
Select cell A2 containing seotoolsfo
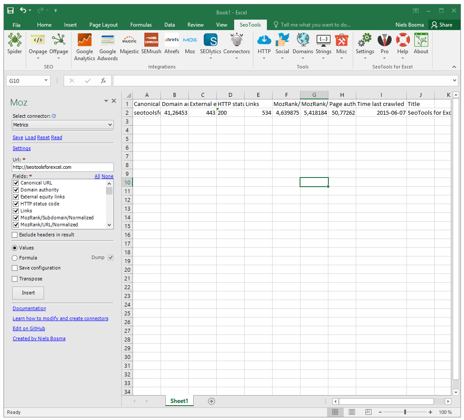tap(147, 113)
